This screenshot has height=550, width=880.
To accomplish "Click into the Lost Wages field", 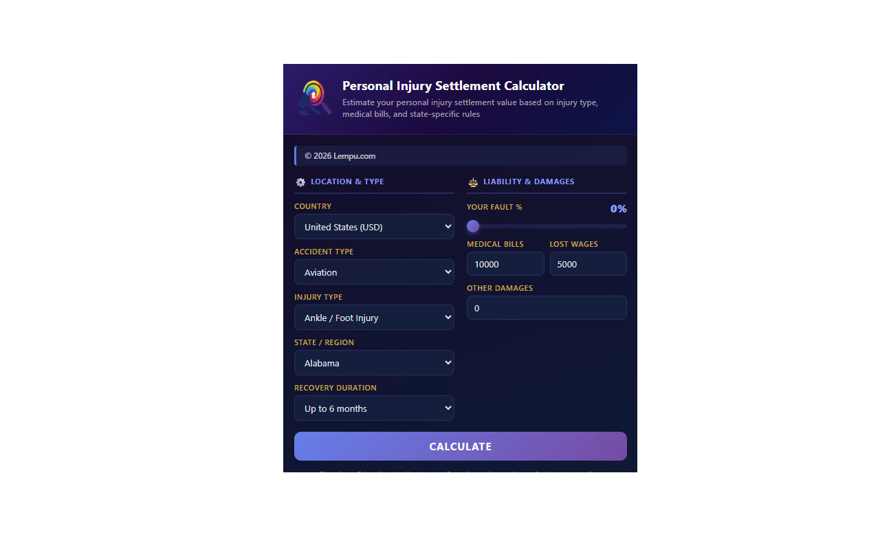I will click(x=588, y=264).
